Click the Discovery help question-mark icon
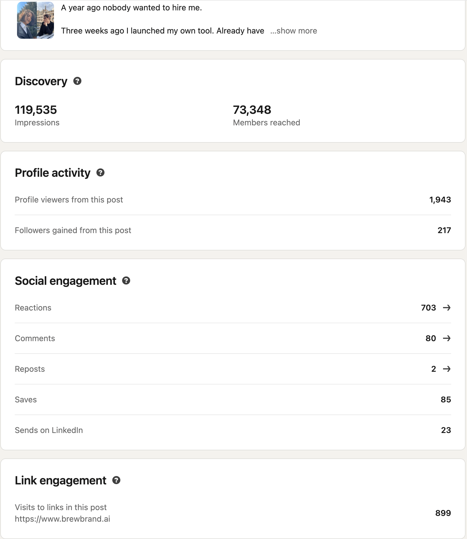The height and width of the screenshot is (539, 467). (x=77, y=81)
